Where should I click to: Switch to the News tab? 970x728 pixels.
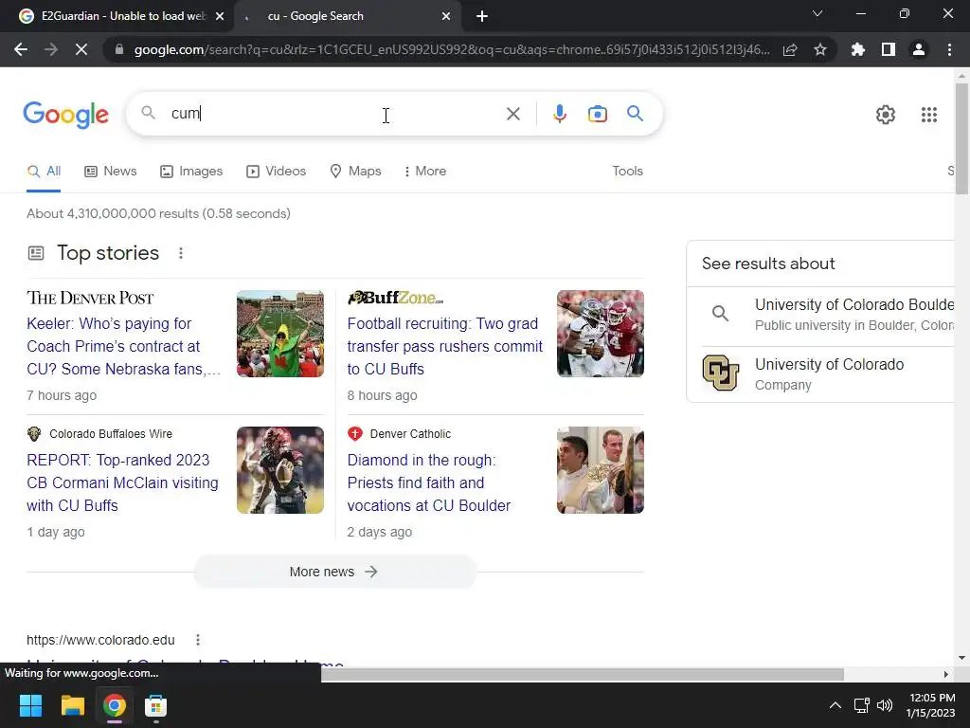click(111, 171)
